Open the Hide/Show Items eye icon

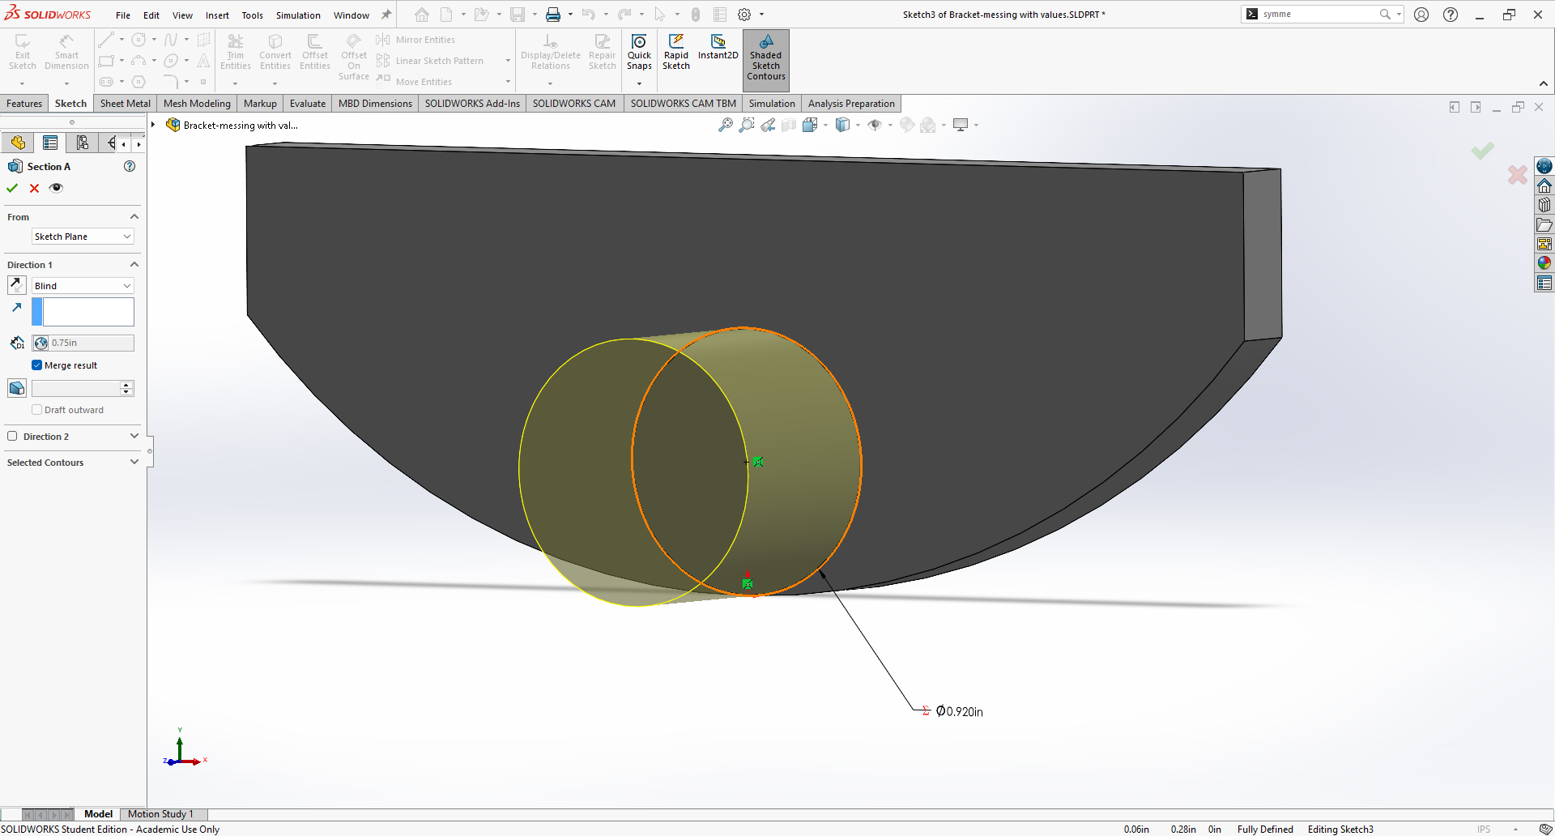[875, 125]
